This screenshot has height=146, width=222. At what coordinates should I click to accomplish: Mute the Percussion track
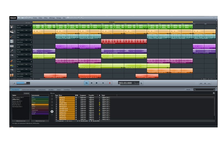pos(22,74)
